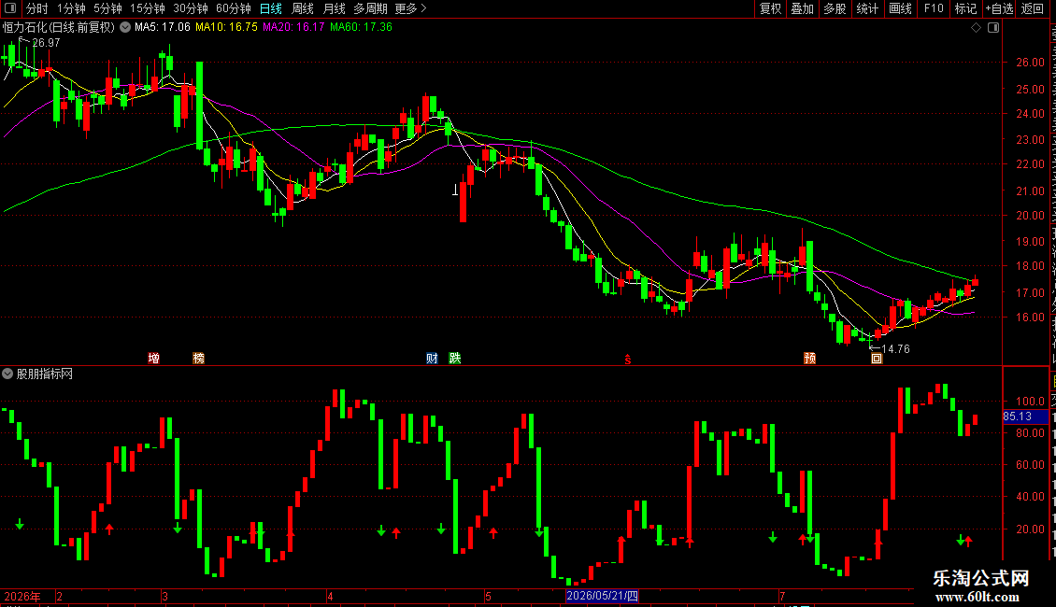Click the 回 buyback marker
Screen dimensions: 1056x607
(877, 359)
